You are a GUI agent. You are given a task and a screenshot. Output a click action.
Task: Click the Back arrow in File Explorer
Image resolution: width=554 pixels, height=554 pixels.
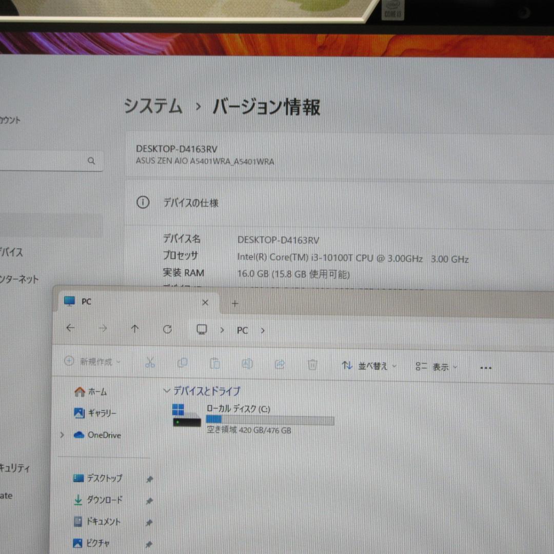pos(70,329)
